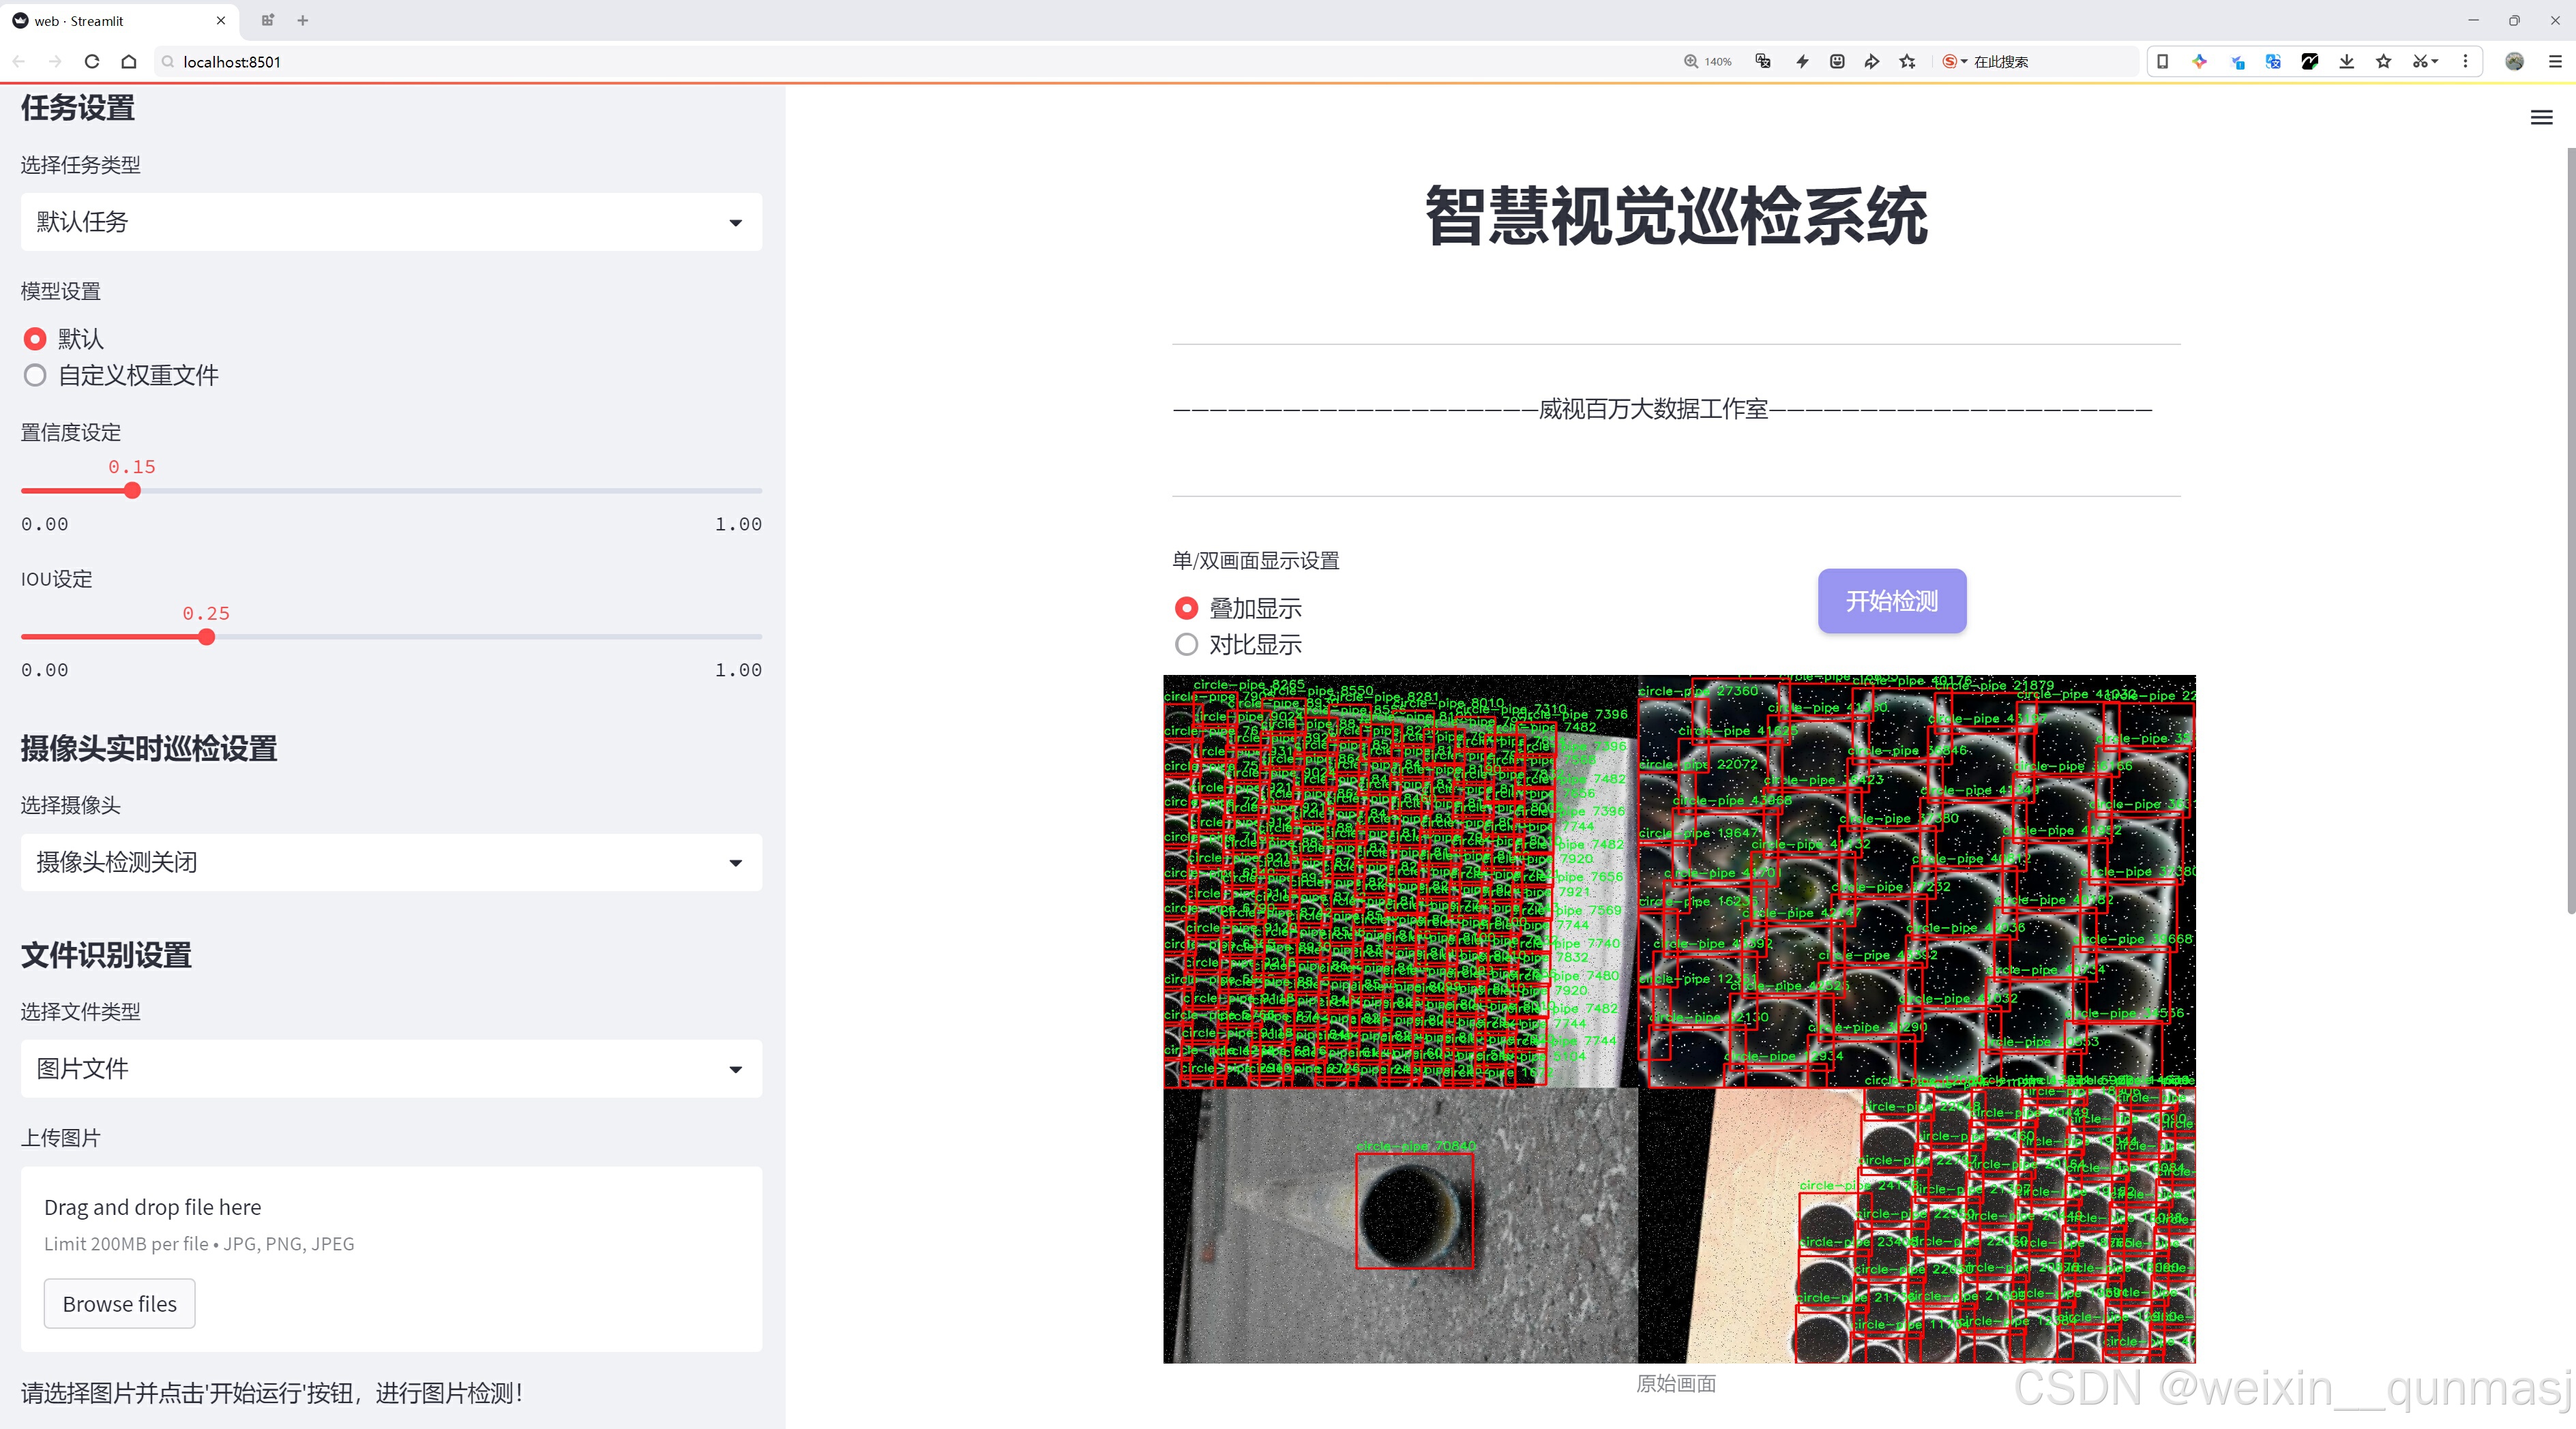Click the 开始检测 button
Viewport: 2576px width, 1429px height.
[x=1891, y=601]
